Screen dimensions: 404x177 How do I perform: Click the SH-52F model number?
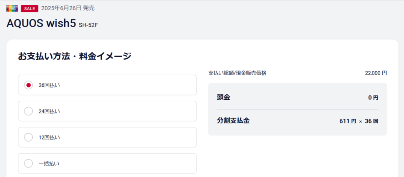click(88, 25)
